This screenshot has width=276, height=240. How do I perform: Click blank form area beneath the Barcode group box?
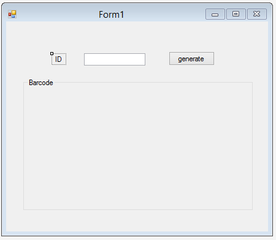coord(138,220)
